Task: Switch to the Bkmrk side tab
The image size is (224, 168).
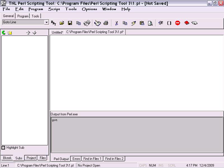Action: 7,158
